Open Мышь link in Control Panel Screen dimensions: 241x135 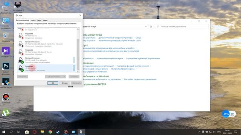click(x=138, y=37)
